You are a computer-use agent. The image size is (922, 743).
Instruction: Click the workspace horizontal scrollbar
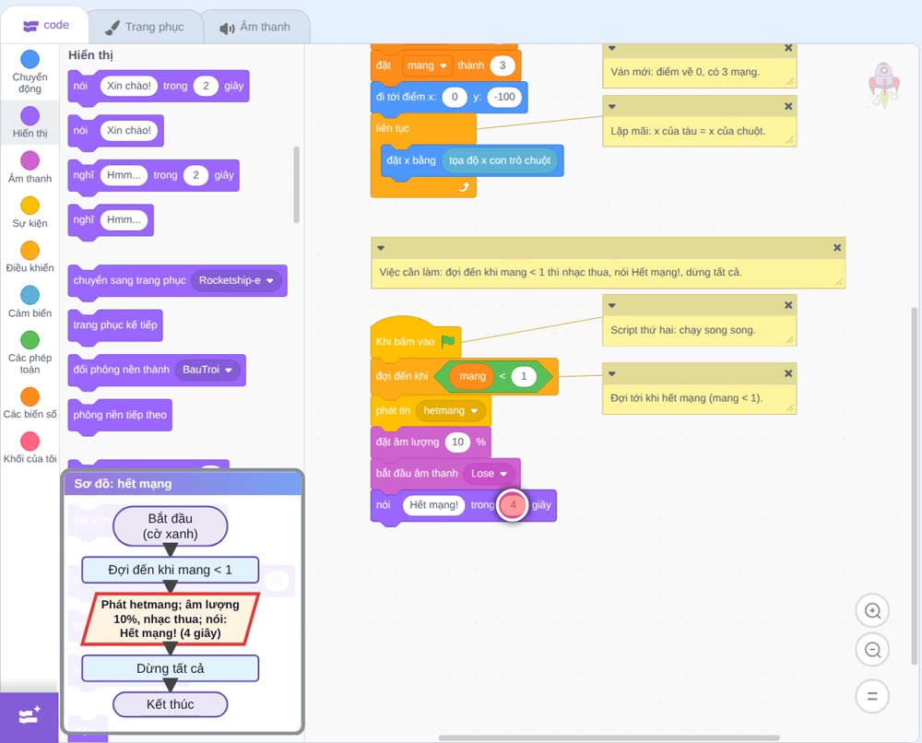pyautogui.click(x=609, y=737)
